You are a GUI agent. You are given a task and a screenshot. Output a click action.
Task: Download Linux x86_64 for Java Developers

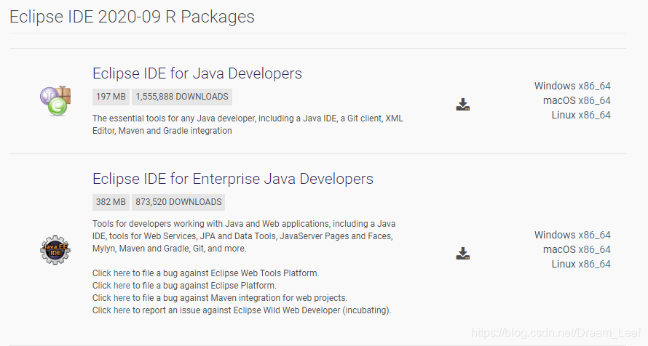594,115
